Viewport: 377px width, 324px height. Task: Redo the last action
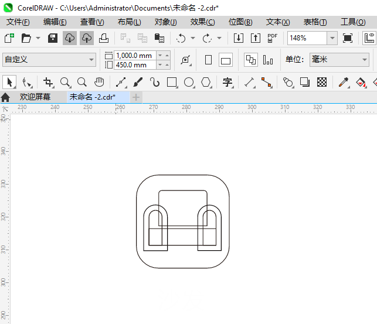point(207,38)
